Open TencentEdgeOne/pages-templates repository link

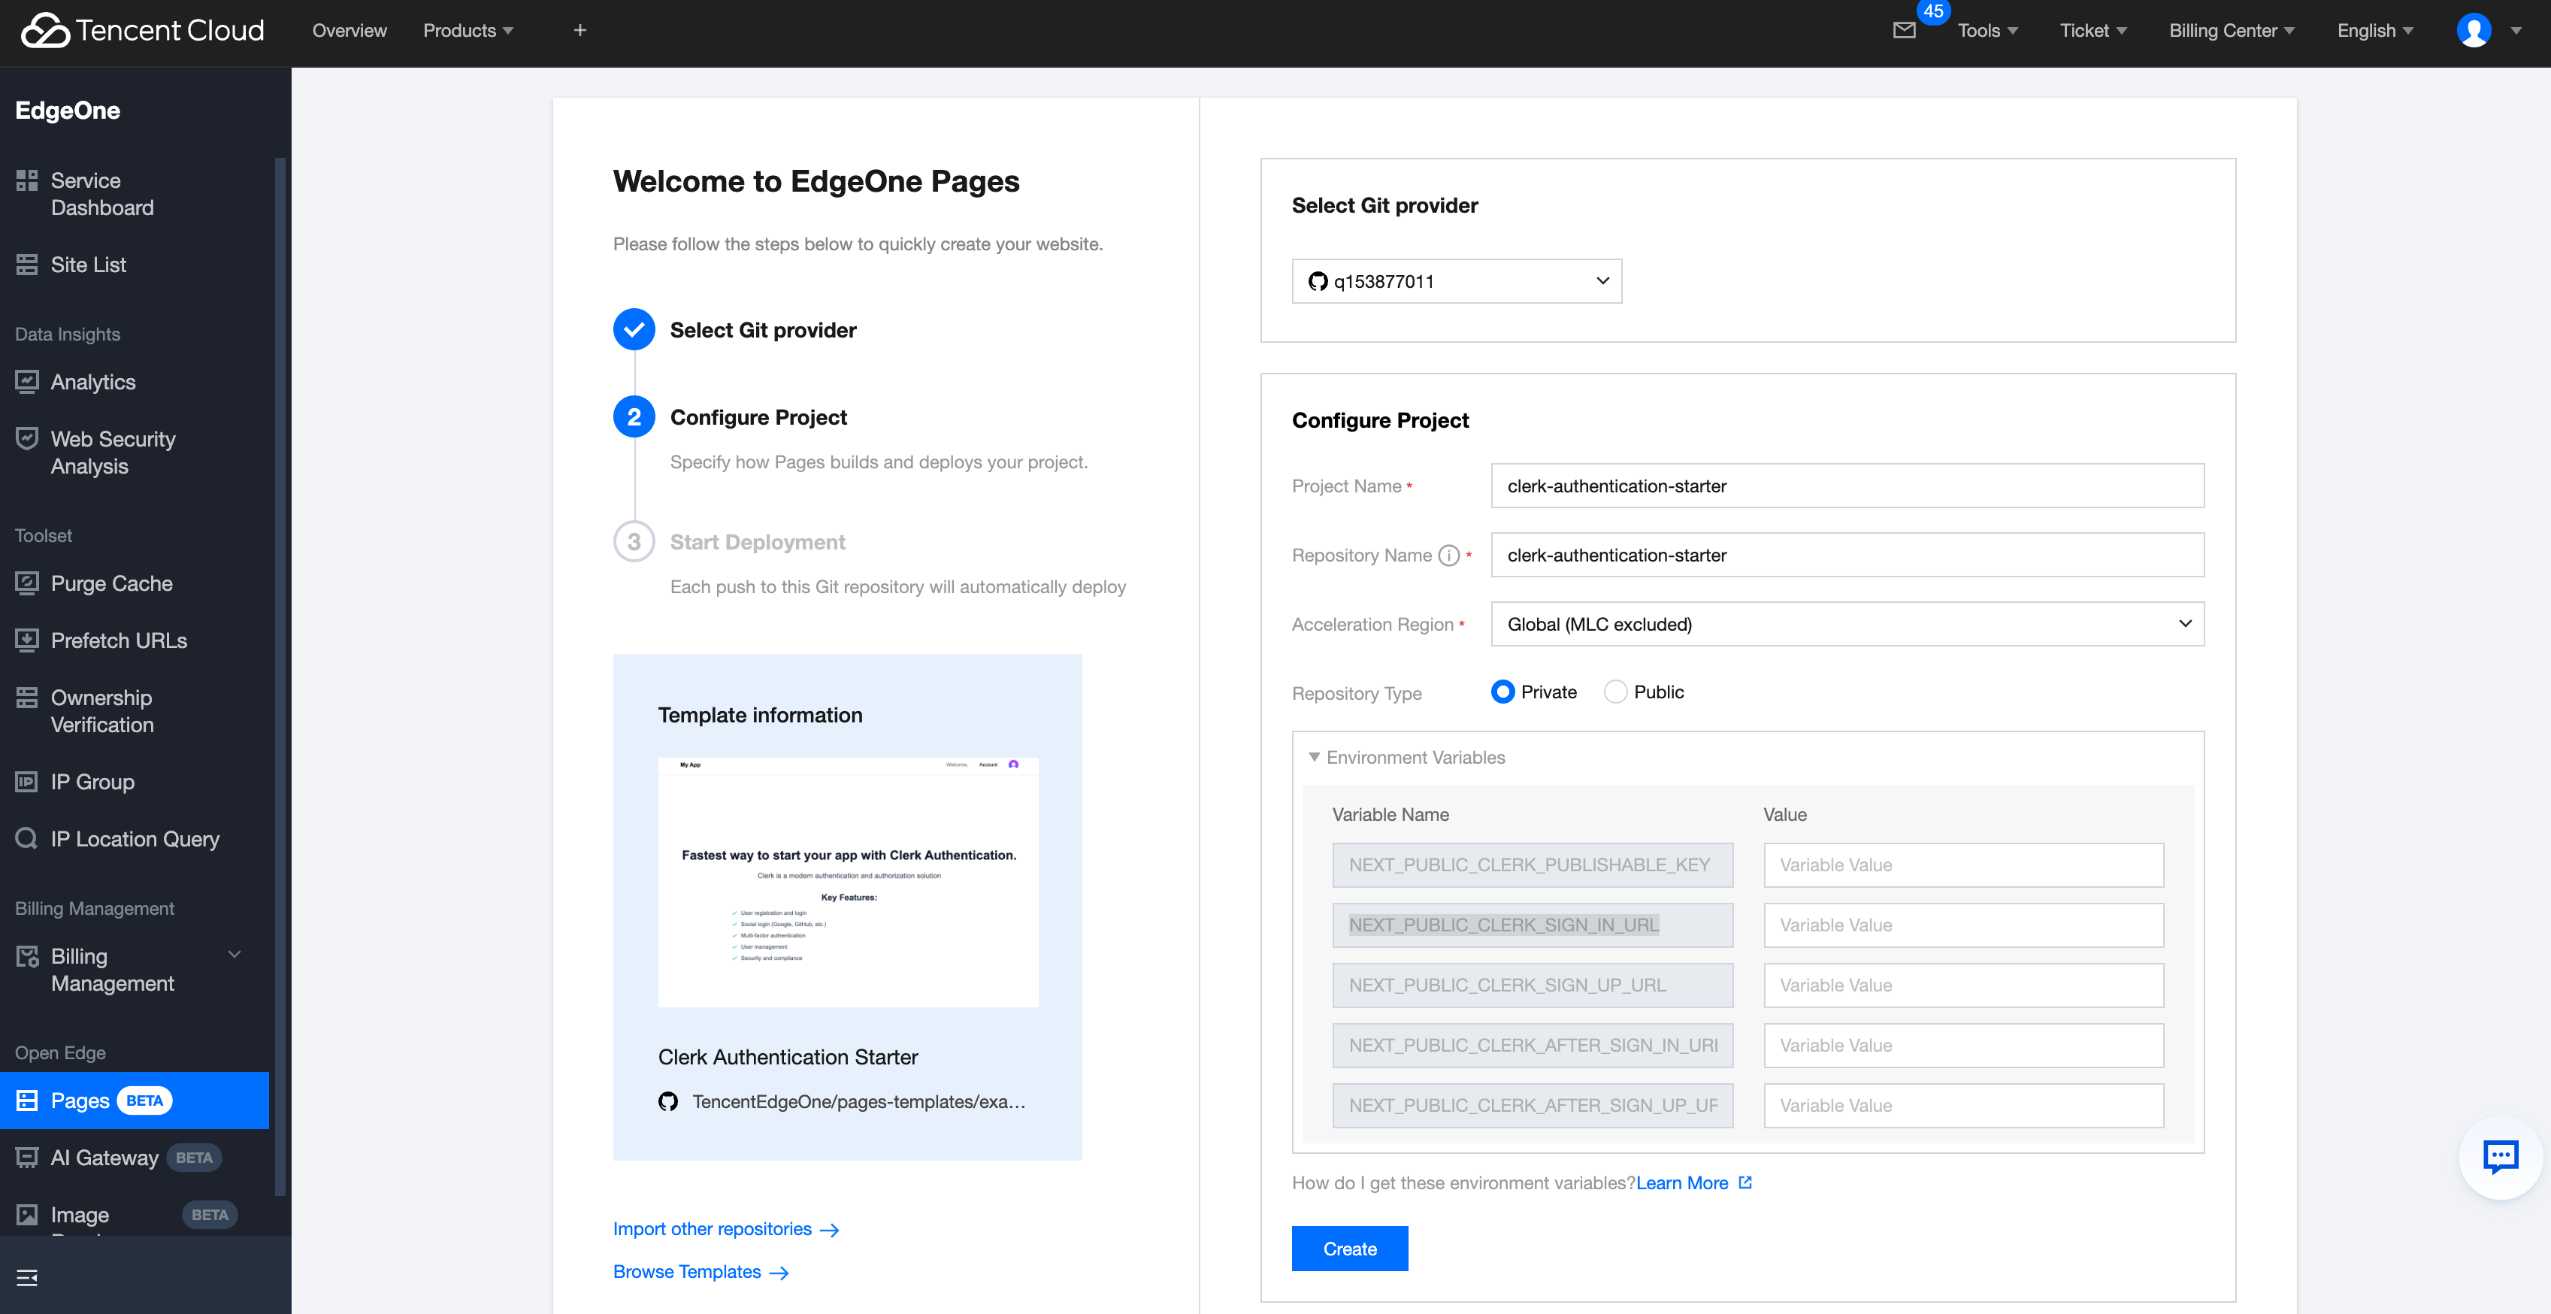coord(858,1101)
